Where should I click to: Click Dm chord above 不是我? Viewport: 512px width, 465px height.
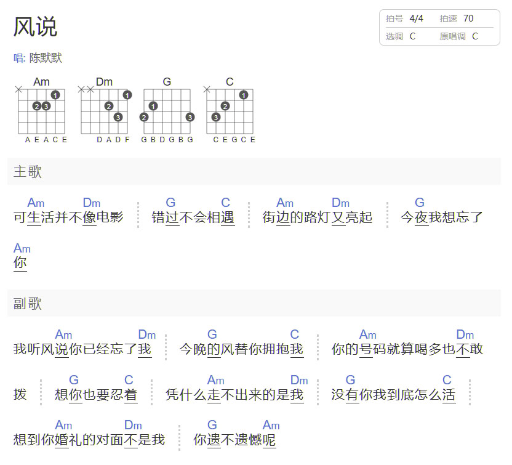pyautogui.click(x=133, y=425)
